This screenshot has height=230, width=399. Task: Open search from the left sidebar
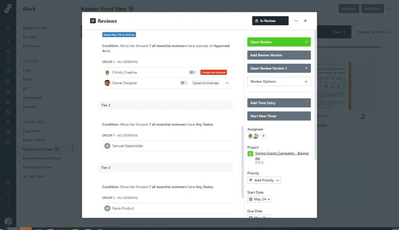coord(8,28)
